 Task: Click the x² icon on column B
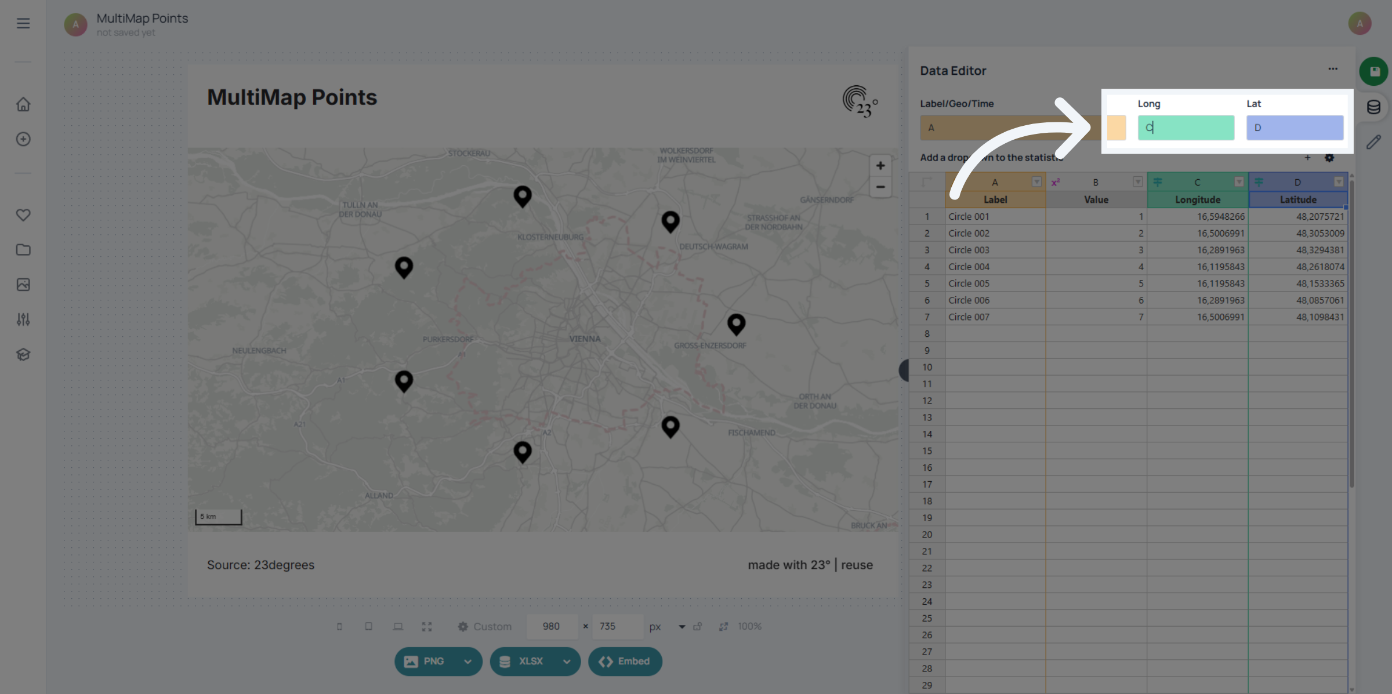click(x=1056, y=182)
